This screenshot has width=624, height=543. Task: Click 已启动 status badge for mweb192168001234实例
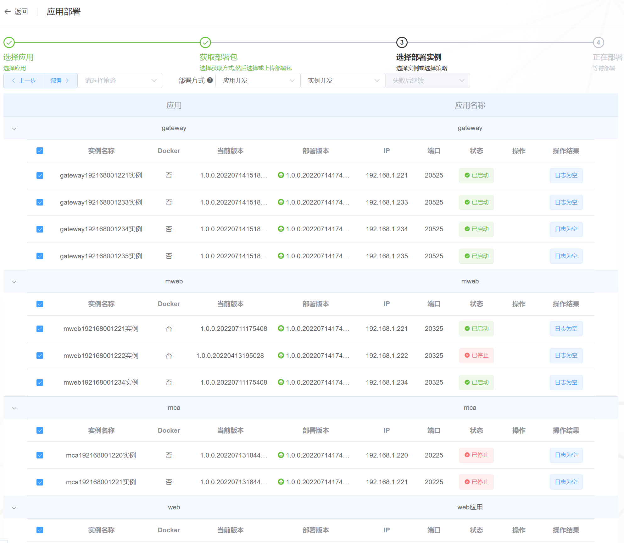(476, 382)
